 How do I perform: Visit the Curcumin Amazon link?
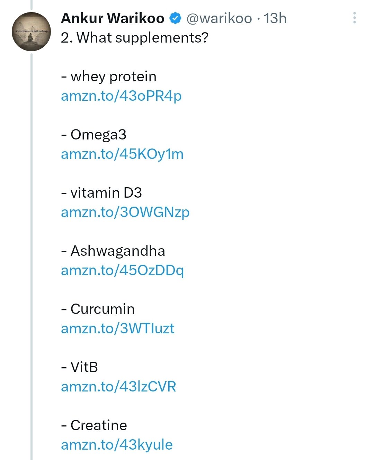(117, 328)
